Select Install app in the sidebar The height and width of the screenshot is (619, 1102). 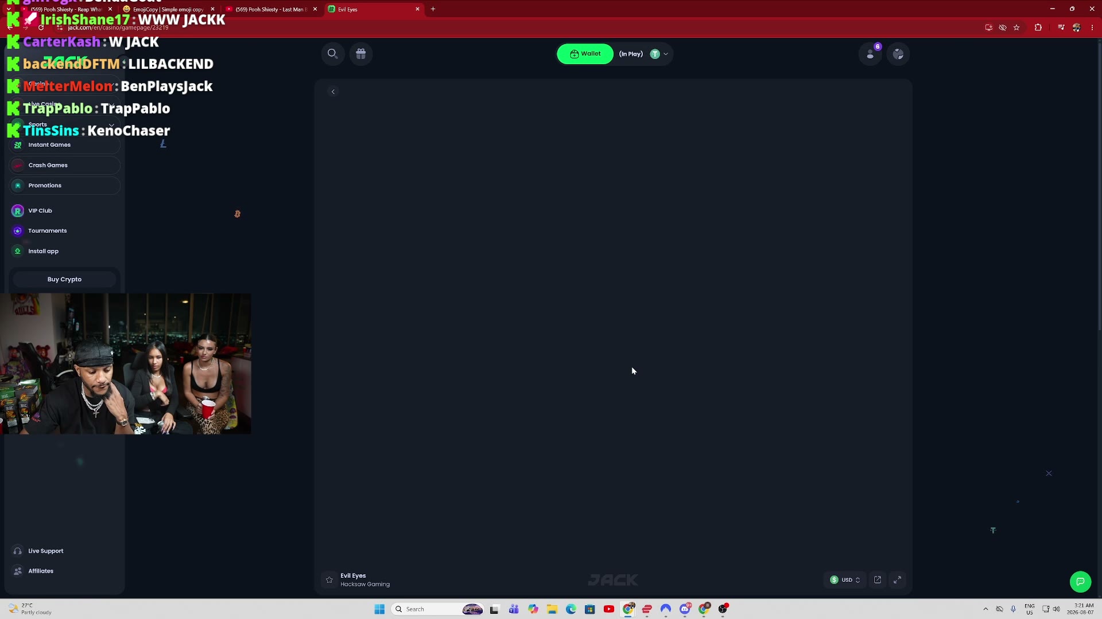click(43, 251)
